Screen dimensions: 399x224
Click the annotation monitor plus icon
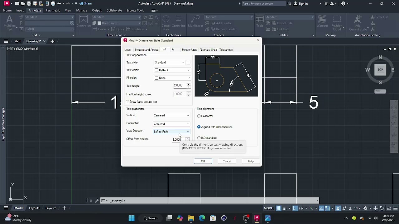pyautogui.click(x=376, y=208)
